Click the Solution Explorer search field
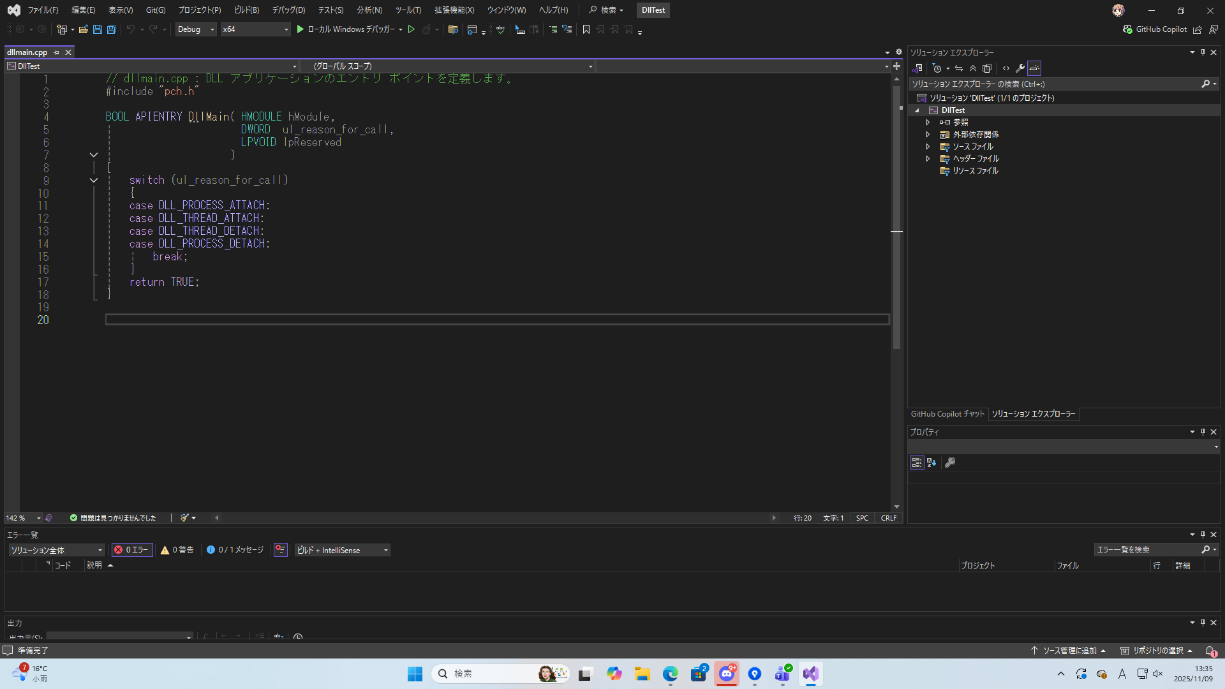This screenshot has width=1225, height=689. [1053, 84]
